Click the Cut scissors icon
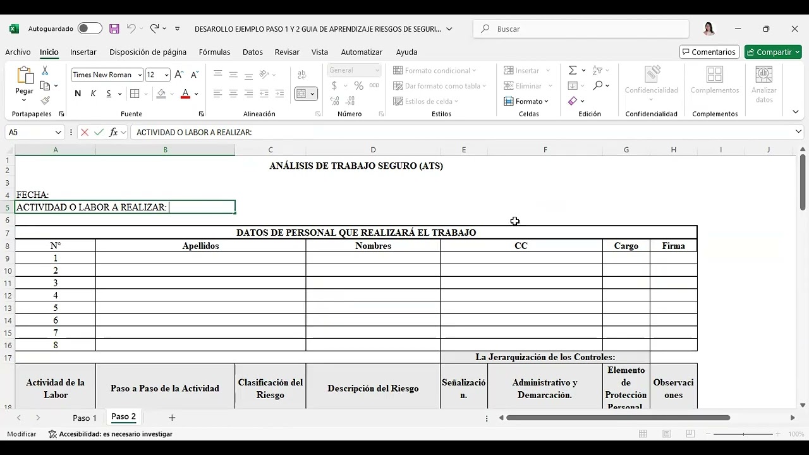Image resolution: width=809 pixels, height=455 pixels. tap(45, 71)
